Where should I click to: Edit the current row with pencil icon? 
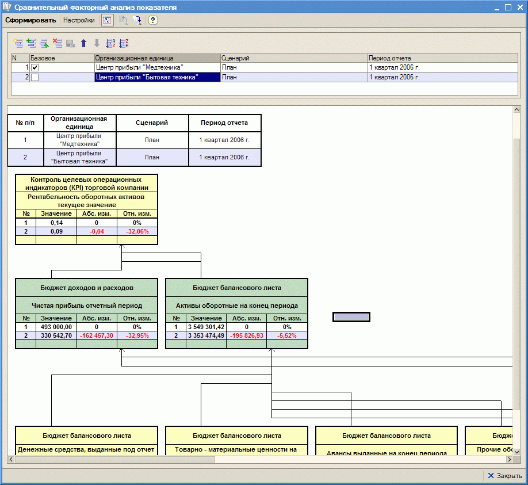[x=44, y=43]
